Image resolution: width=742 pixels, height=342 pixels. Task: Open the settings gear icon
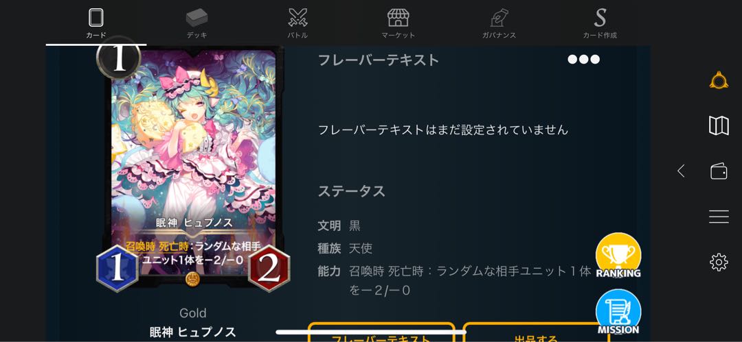pos(719,262)
